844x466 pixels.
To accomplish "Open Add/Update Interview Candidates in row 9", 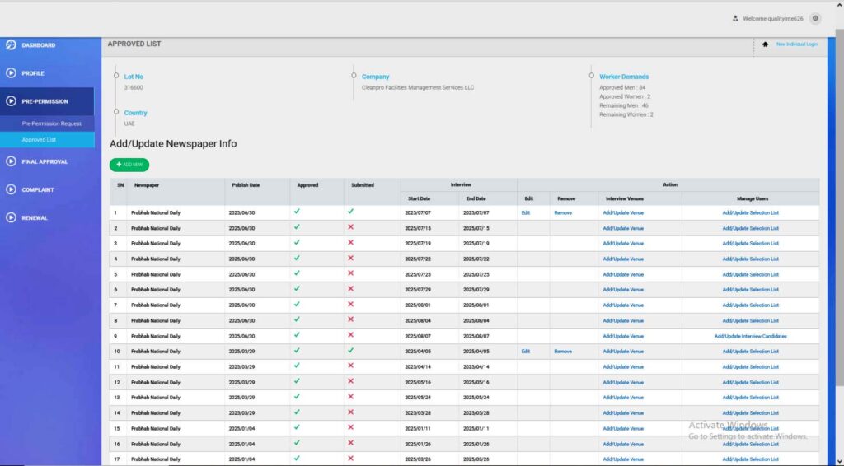I will pyautogui.click(x=750, y=336).
